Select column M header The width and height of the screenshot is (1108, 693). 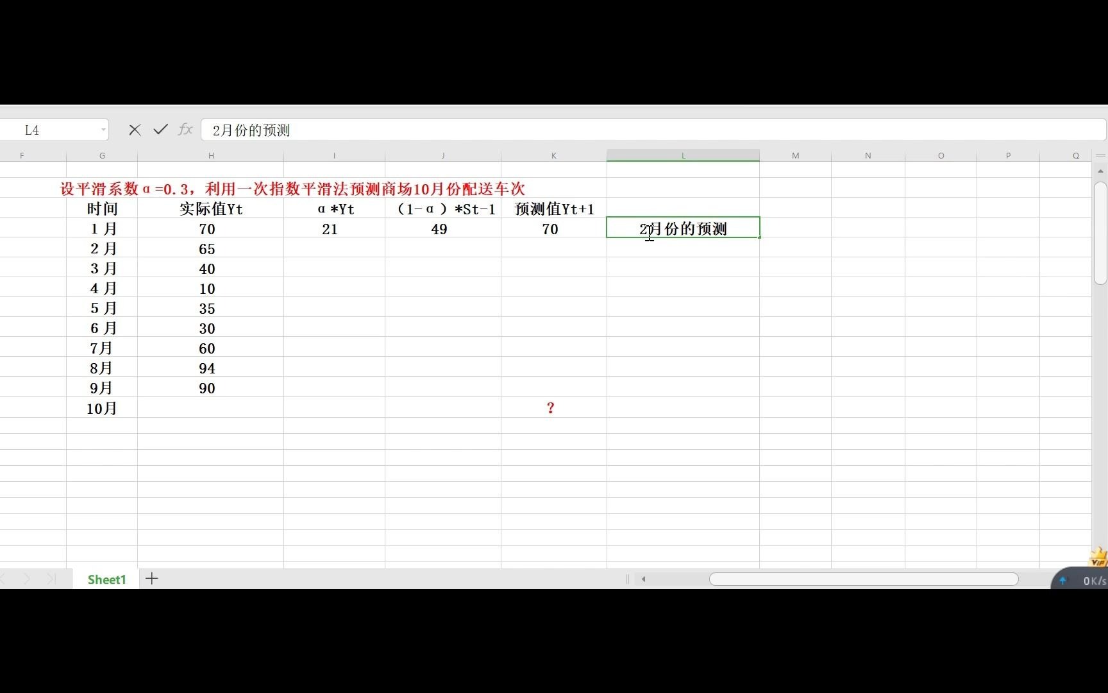click(x=796, y=155)
